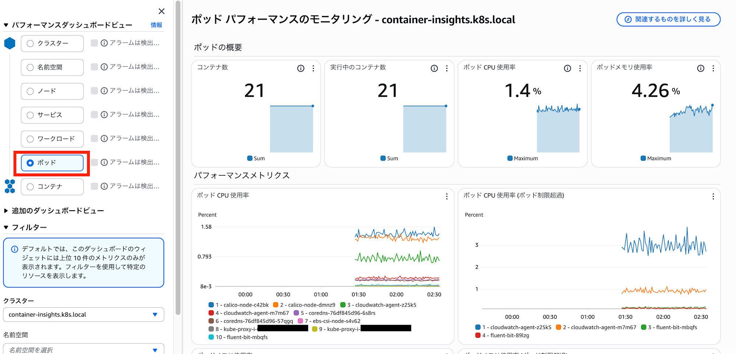Open the 情報 link
736x354 pixels.
tap(156, 25)
